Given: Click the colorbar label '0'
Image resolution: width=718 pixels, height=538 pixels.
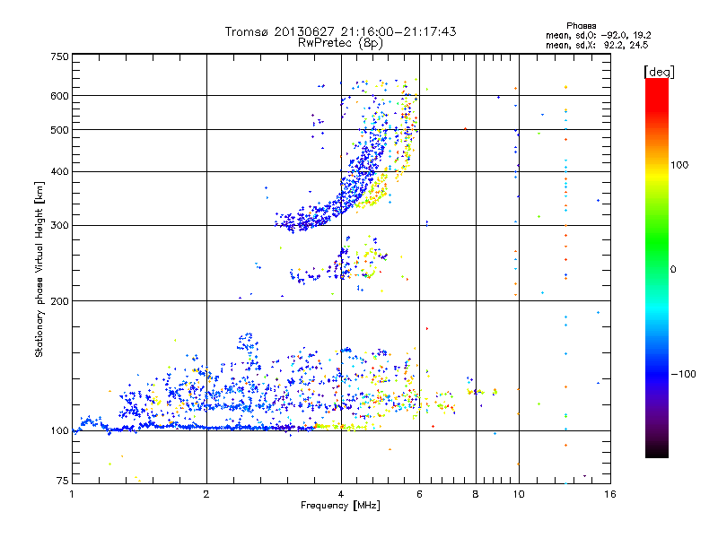Looking at the screenshot, I should pos(673,270).
